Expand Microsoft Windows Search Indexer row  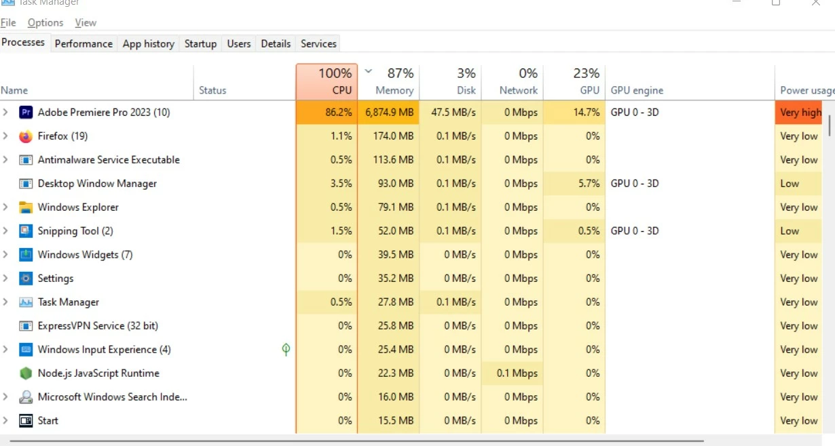coord(5,397)
